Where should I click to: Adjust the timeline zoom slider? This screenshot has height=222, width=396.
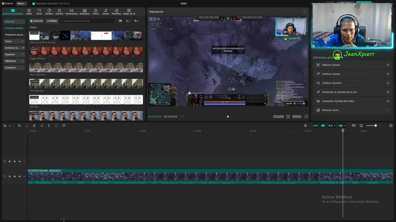pyautogui.click(x=376, y=125)
